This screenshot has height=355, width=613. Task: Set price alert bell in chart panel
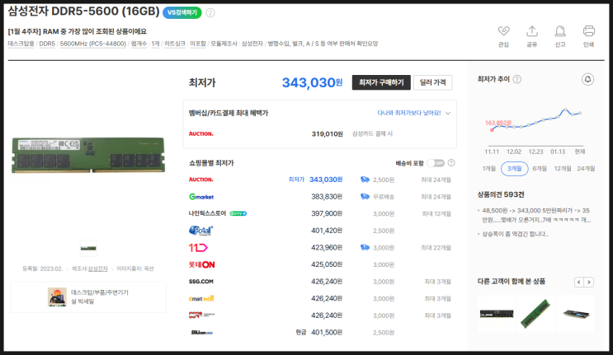(x=587, y=79)
